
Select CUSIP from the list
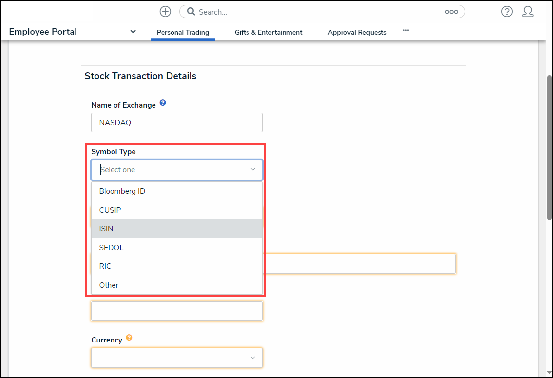tap(110, 210)
